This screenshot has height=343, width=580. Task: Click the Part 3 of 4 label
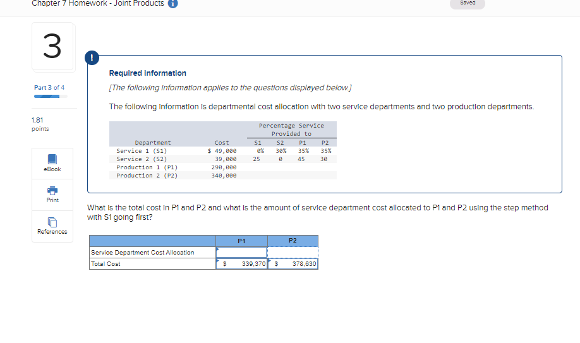point(49,88)
